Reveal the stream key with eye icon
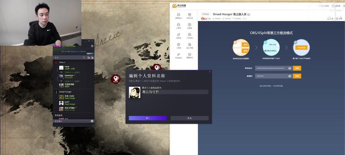 click(x=290, y=76)
